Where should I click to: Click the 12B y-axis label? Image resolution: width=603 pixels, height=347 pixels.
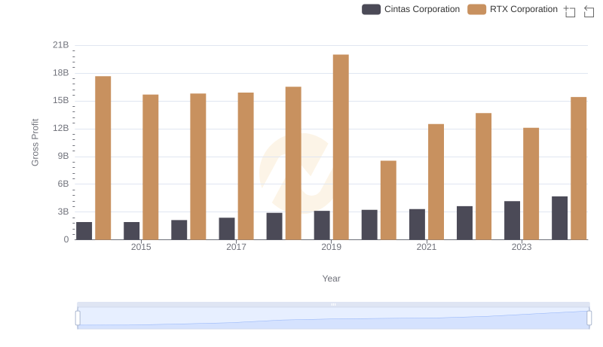point(61,128)
